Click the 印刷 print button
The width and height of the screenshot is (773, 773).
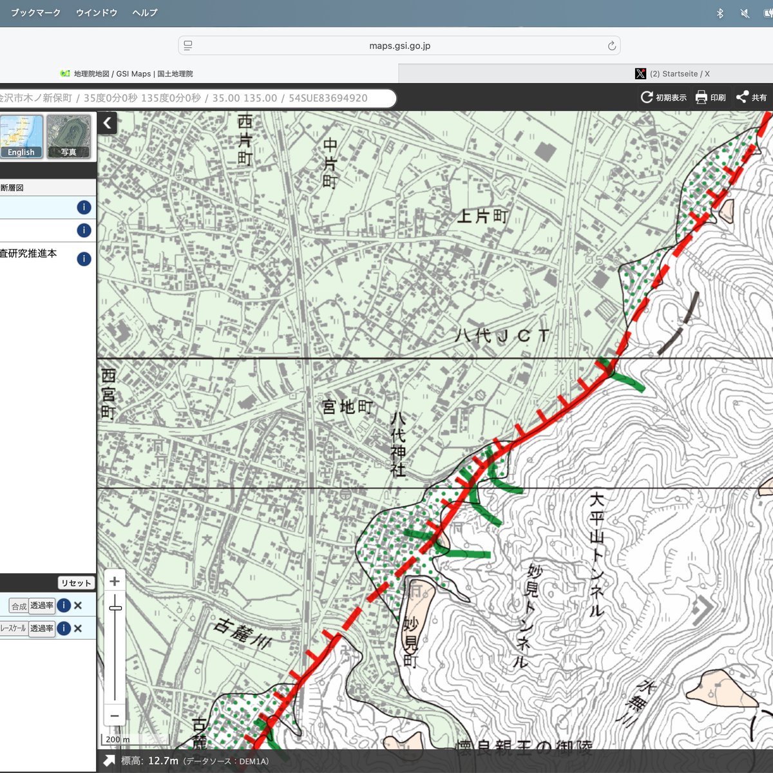(711, 97)
